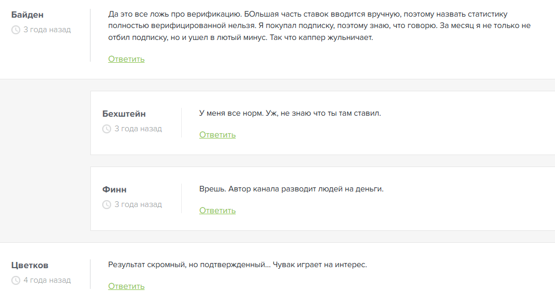Click the 'Результат скромный' comment text
Screen dimensions: 555x305
tap(237, 265)
